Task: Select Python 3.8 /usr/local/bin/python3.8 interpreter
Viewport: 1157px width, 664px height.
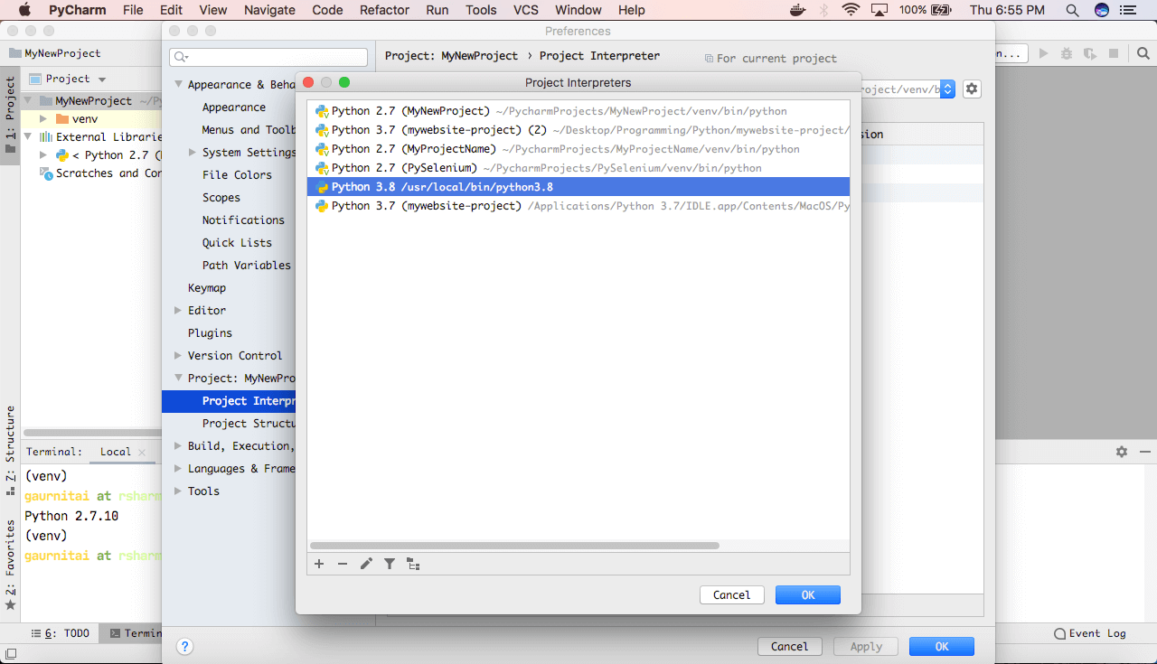Action: coord(578,187)
